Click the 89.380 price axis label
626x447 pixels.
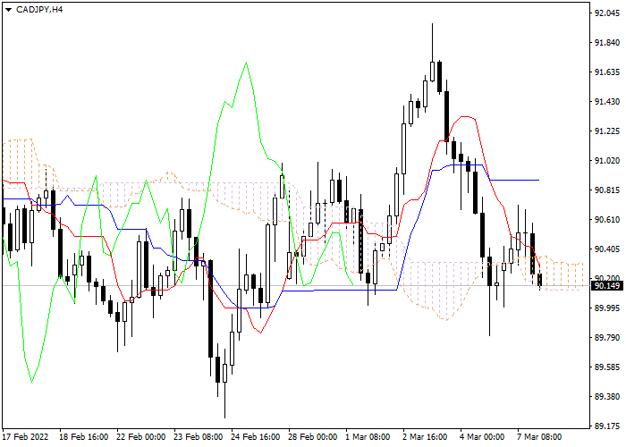pyautogui.click(x=607, y=397)
